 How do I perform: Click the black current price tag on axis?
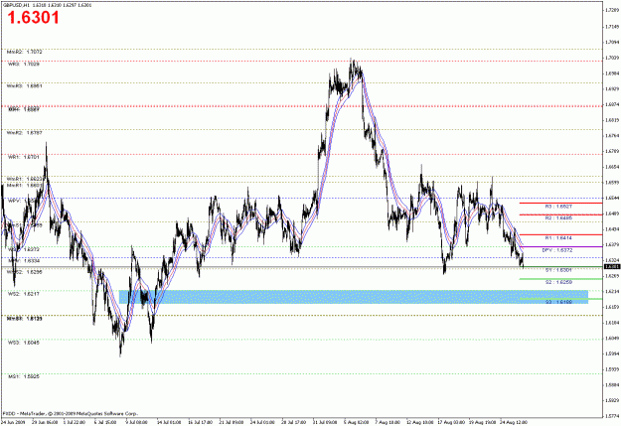pyautogui.click(x=612, y=267)
